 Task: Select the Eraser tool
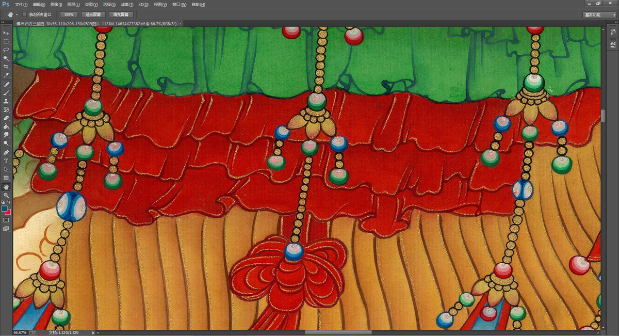[6, 118]
